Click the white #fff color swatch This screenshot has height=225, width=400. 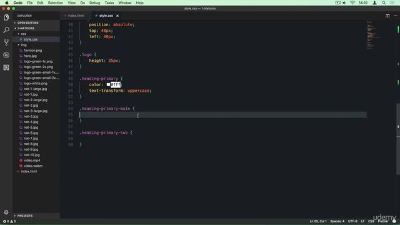pos(108,84)
